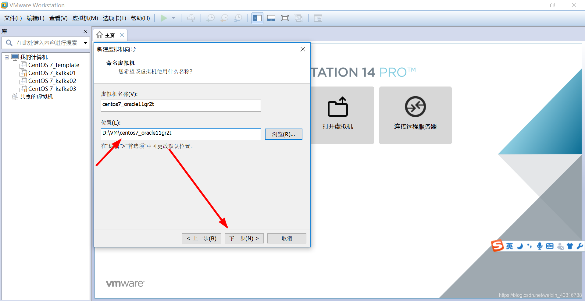Click the 取消 button

click(x=287, y=239)
